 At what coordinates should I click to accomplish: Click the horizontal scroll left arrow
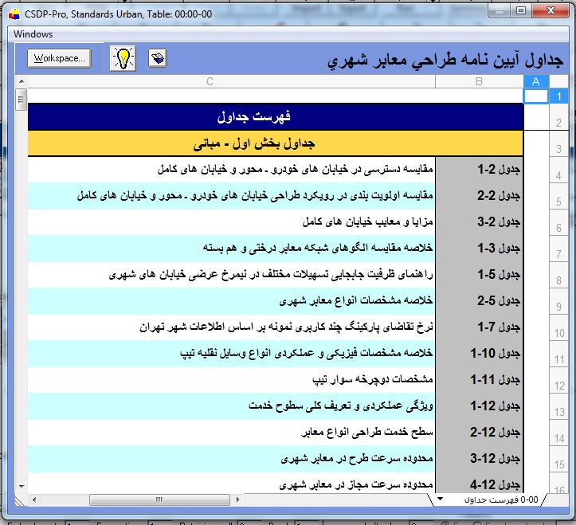pos(34,500)
